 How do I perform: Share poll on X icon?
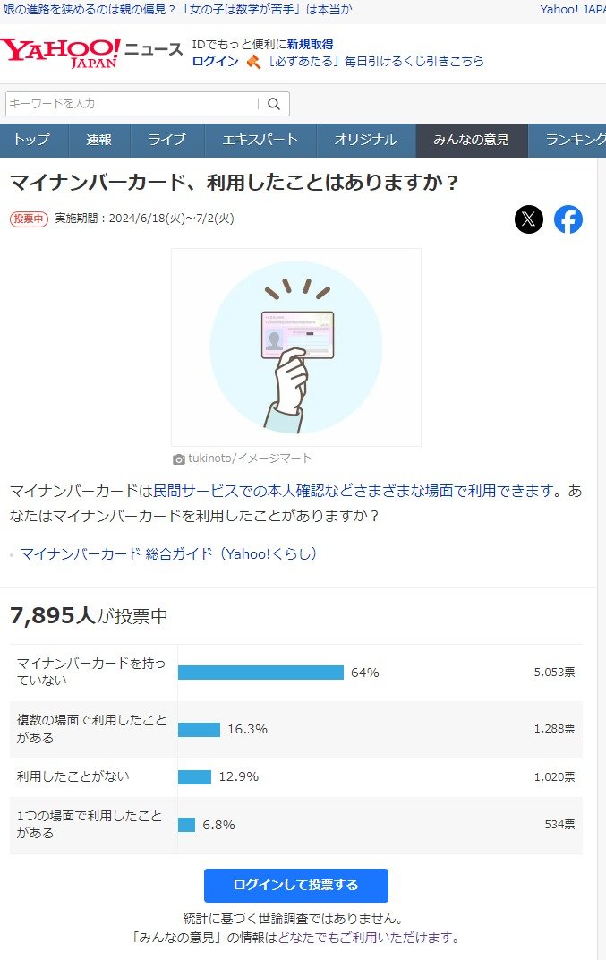[x=529, y=219]
